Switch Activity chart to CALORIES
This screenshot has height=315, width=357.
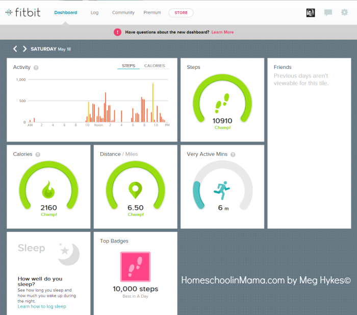click(x=155, y=66)
